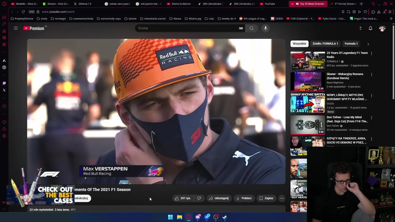The image size is (395, 222).
Task: Open the on-screen keyboard in the search box
Action: (241, 28)
